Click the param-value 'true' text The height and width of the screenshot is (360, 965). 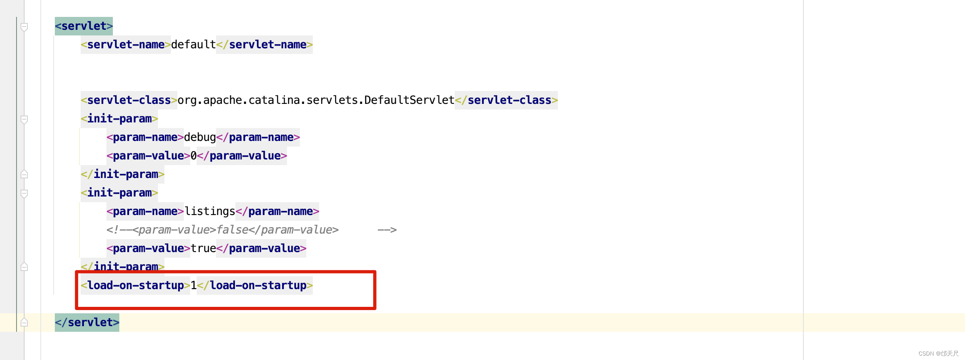coord(203,248)
